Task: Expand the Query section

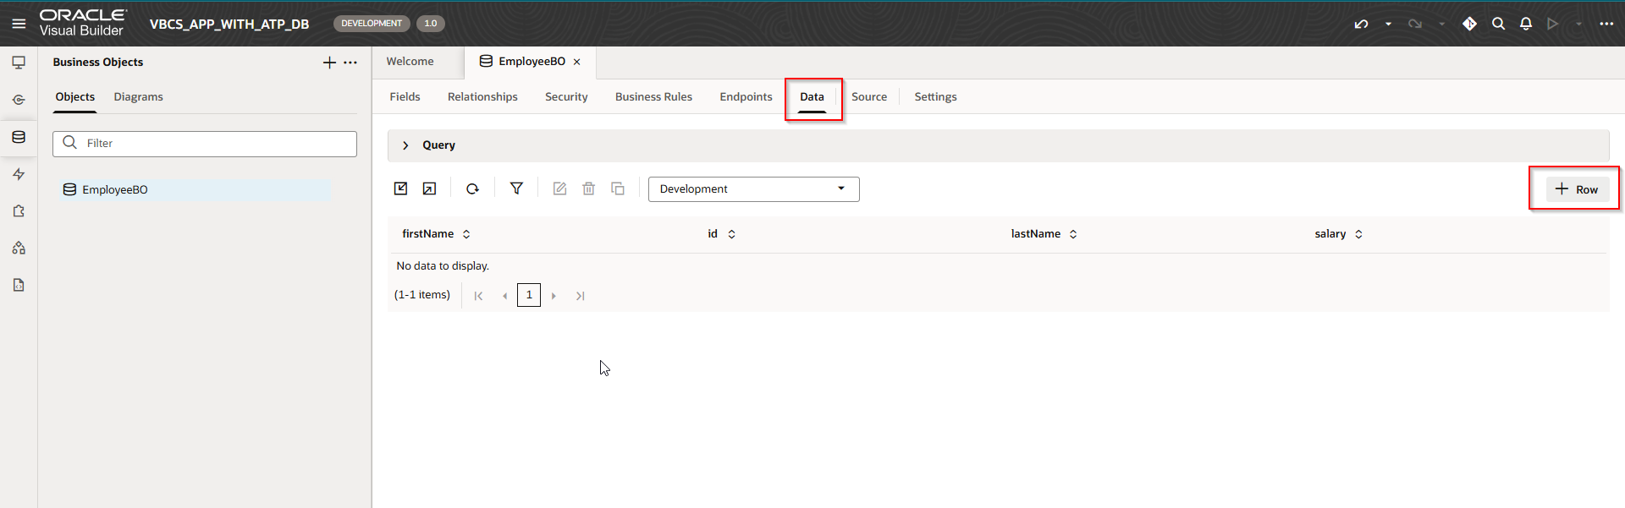Action: click(405, 145)
